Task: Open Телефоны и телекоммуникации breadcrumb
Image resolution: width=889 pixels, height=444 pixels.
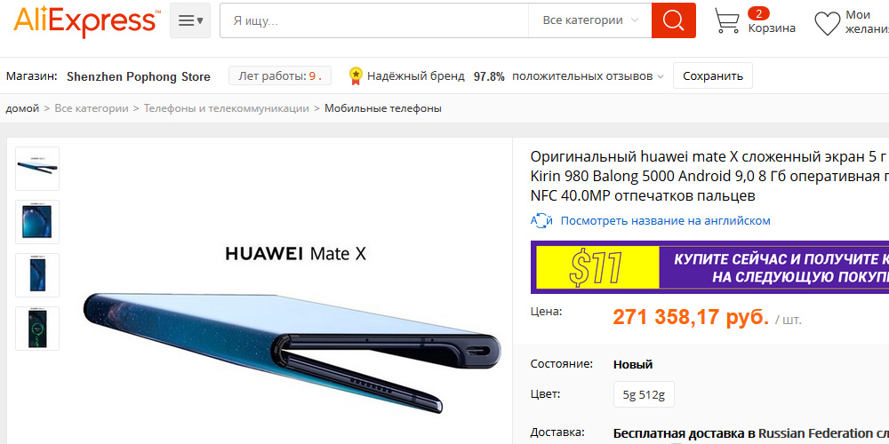Action: [226, 108]
